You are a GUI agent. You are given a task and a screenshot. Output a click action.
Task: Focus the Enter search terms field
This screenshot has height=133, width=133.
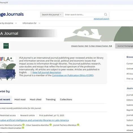pyautogui.click(x=83, y=15)
